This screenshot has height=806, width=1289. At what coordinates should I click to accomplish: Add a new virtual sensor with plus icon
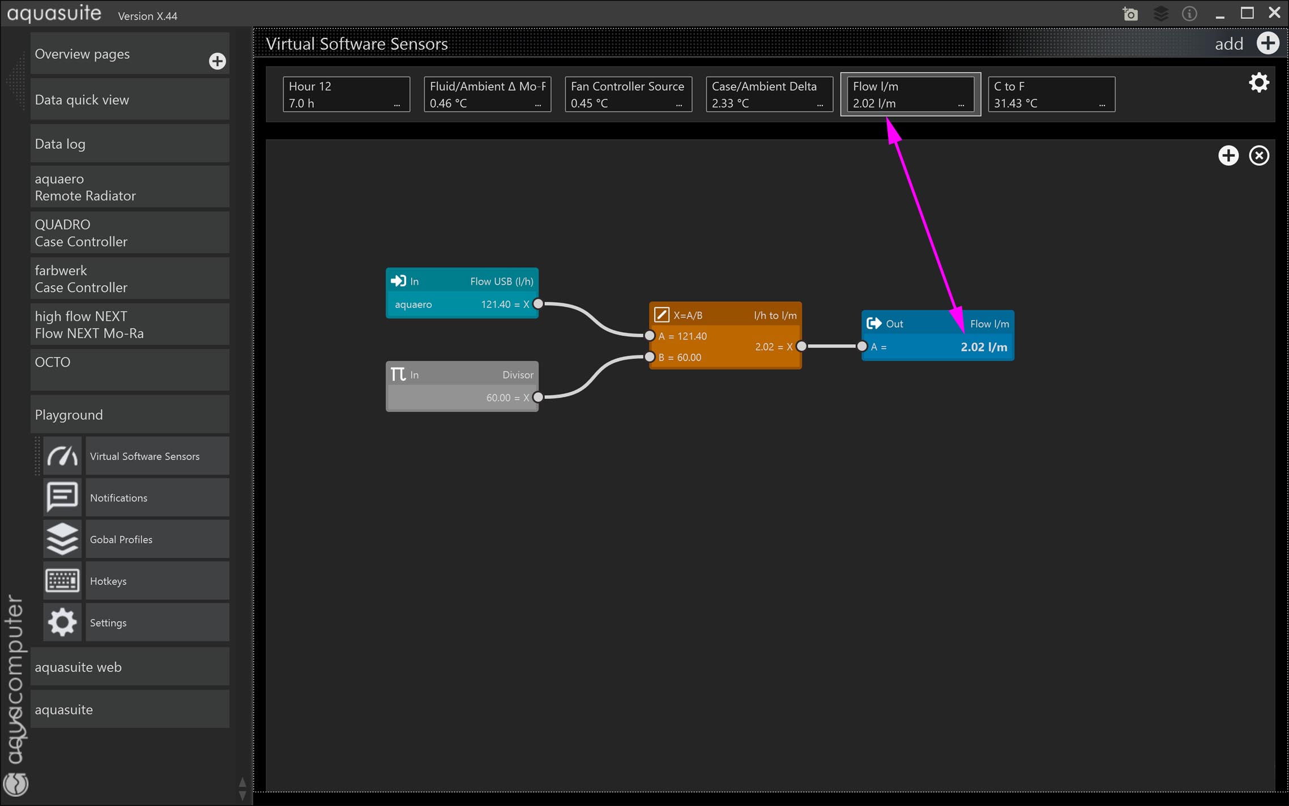(1267, 44)
